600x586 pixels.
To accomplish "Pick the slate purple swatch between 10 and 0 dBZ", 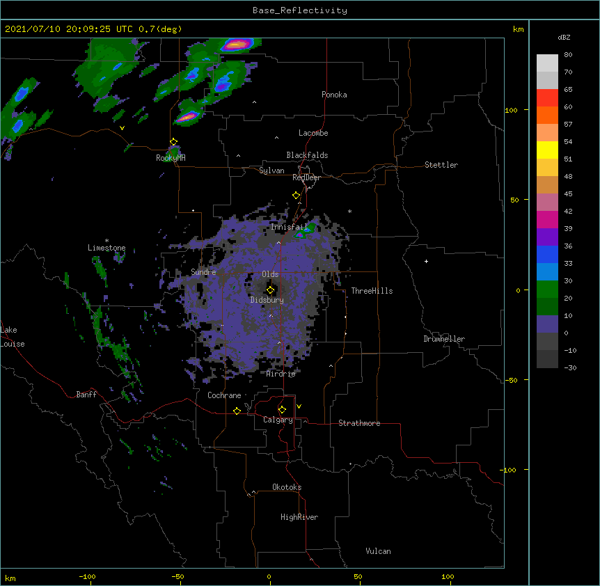I will click(547, 324).
